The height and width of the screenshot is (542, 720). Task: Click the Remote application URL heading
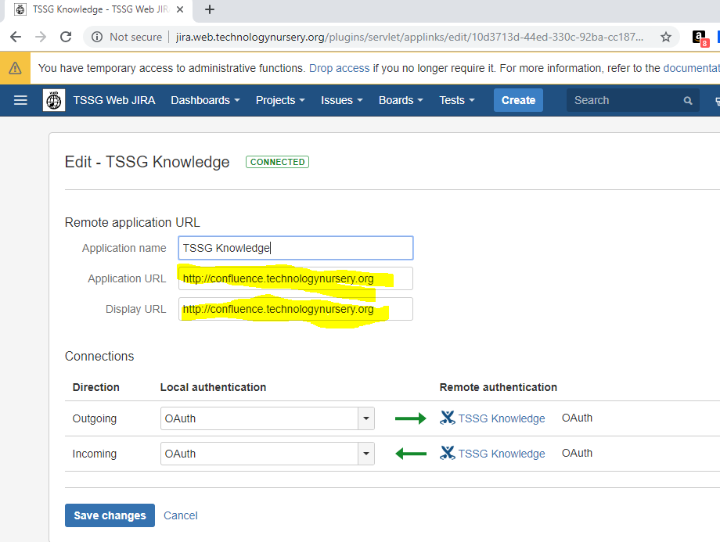(x=132, y=223)
